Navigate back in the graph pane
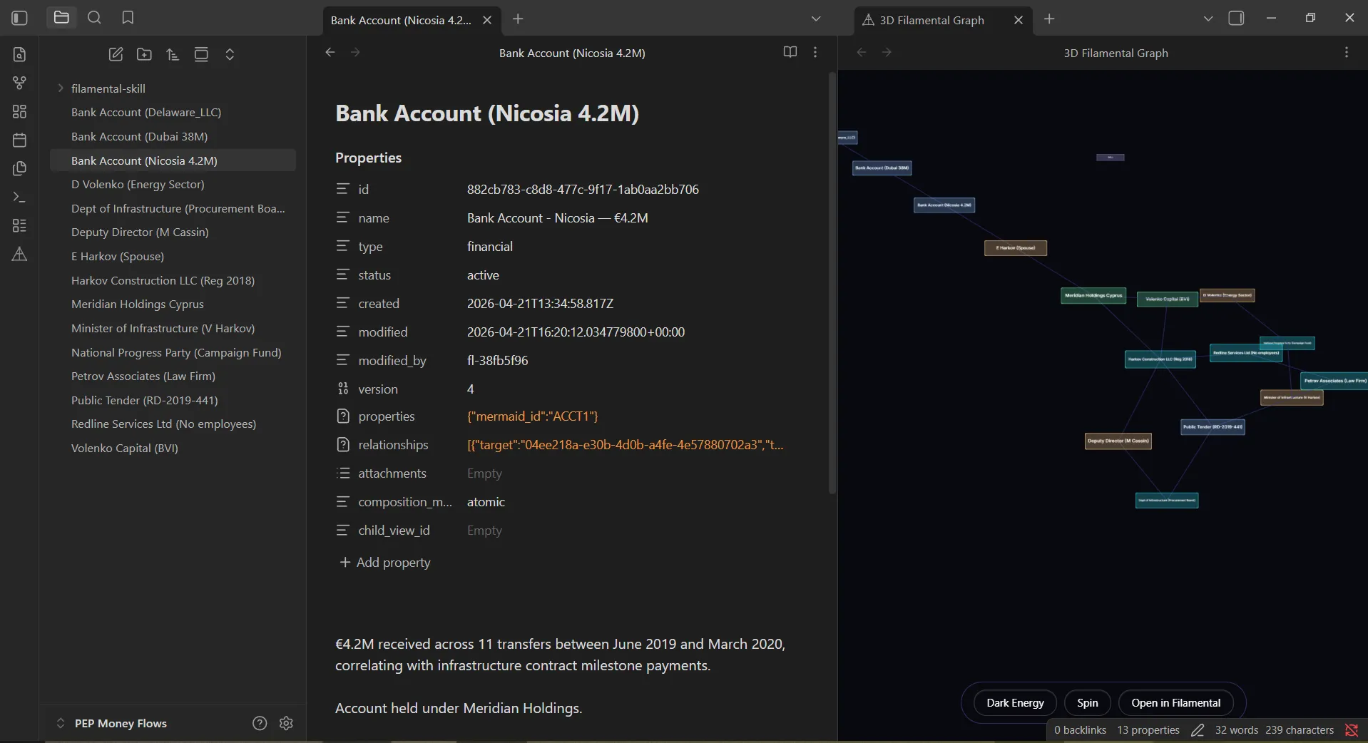This screenshot has height=743, width=1368. click(861, 52)
